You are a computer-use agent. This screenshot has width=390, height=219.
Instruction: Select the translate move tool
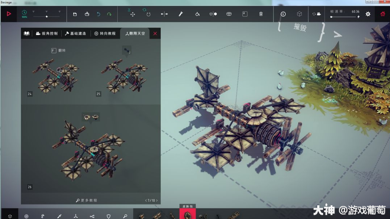pos(133,14)
